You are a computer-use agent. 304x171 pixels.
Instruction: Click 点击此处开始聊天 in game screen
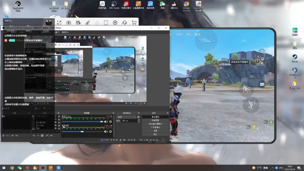click(x=239, y=62)
